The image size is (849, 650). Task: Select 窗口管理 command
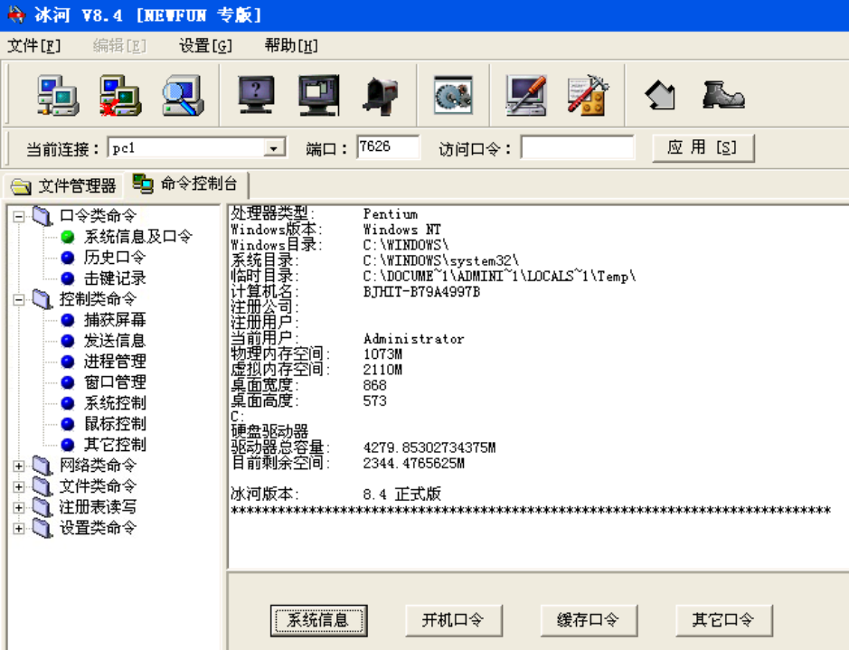(115, 382)
